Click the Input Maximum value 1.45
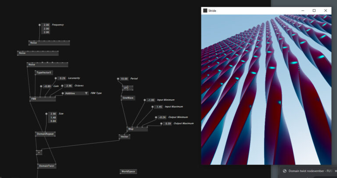This screenshot has width=337, height=178. point(158,107)
